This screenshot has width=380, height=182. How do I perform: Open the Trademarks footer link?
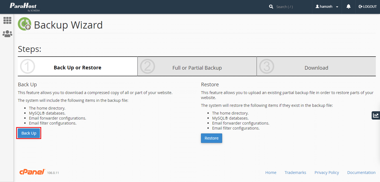coord(295,173)
